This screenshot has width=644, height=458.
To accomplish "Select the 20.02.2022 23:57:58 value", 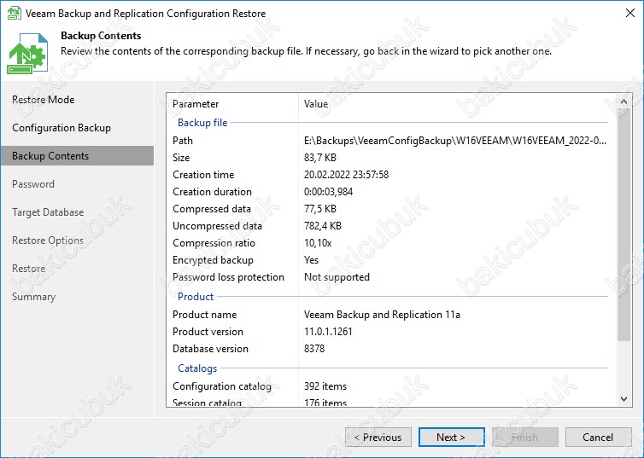I will 346,175.
